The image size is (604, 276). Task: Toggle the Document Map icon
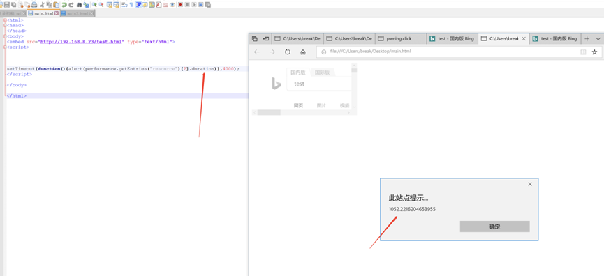(152, 5)
